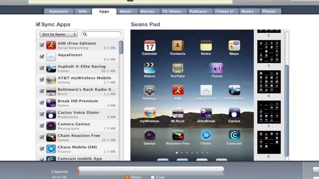Select the ASPHALT4 icon on the home screen
The width and height of the screenshot is (319, 179).
point(234,90)
